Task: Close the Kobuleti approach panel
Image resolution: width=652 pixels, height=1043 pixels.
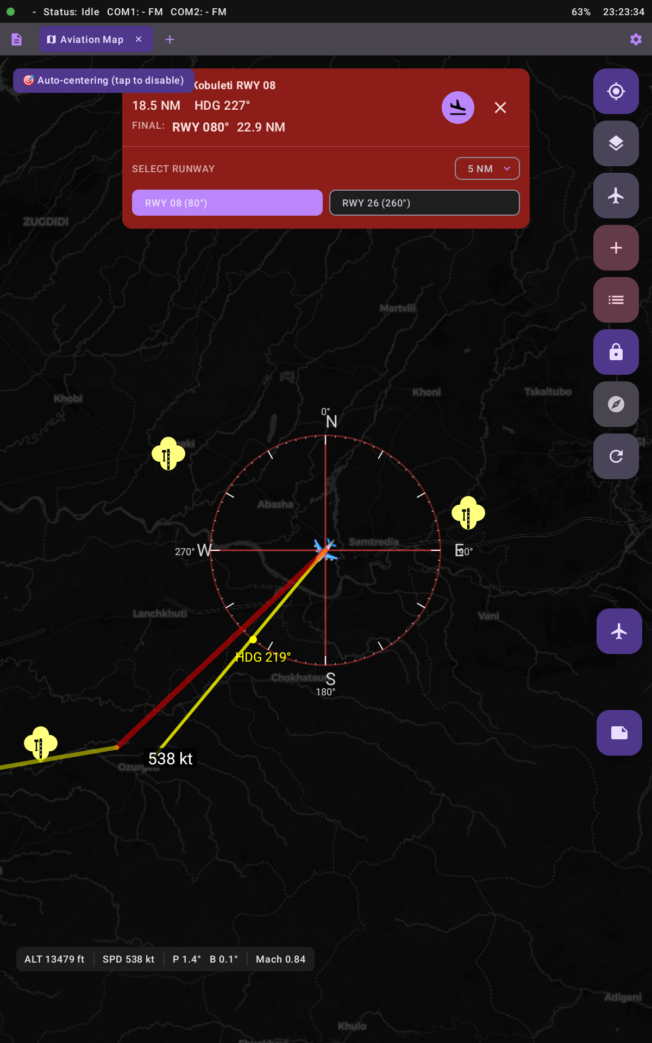Action: coord(500,108)
